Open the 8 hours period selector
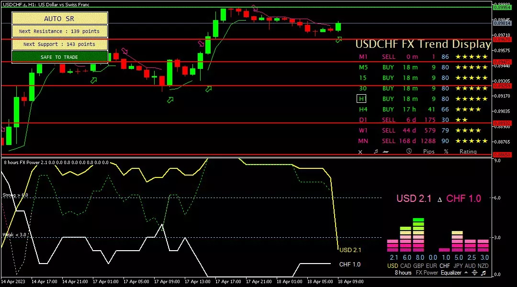Image resolution: width=517 pixels, height=287 pixels. click(403, 273)
